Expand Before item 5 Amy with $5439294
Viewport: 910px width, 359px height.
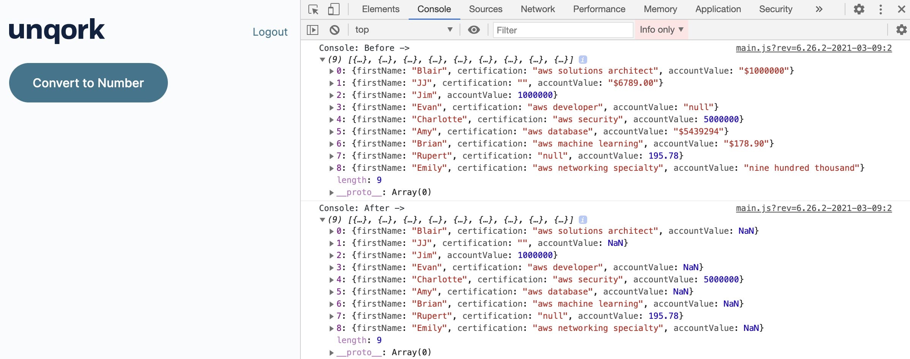pyautogui.click(x=332, y=132)
